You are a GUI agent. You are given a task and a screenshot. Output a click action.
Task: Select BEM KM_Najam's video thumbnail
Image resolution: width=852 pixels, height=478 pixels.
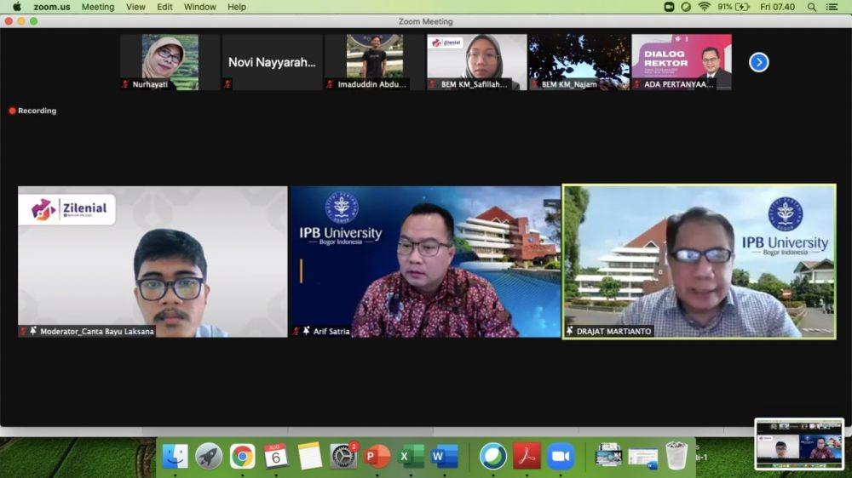click(x=579, y=62)
